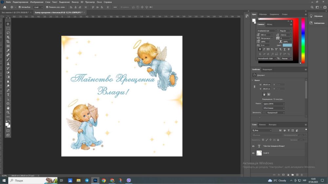
Task: Open the layer filter Вид dropdown
Action: point(262,130)
